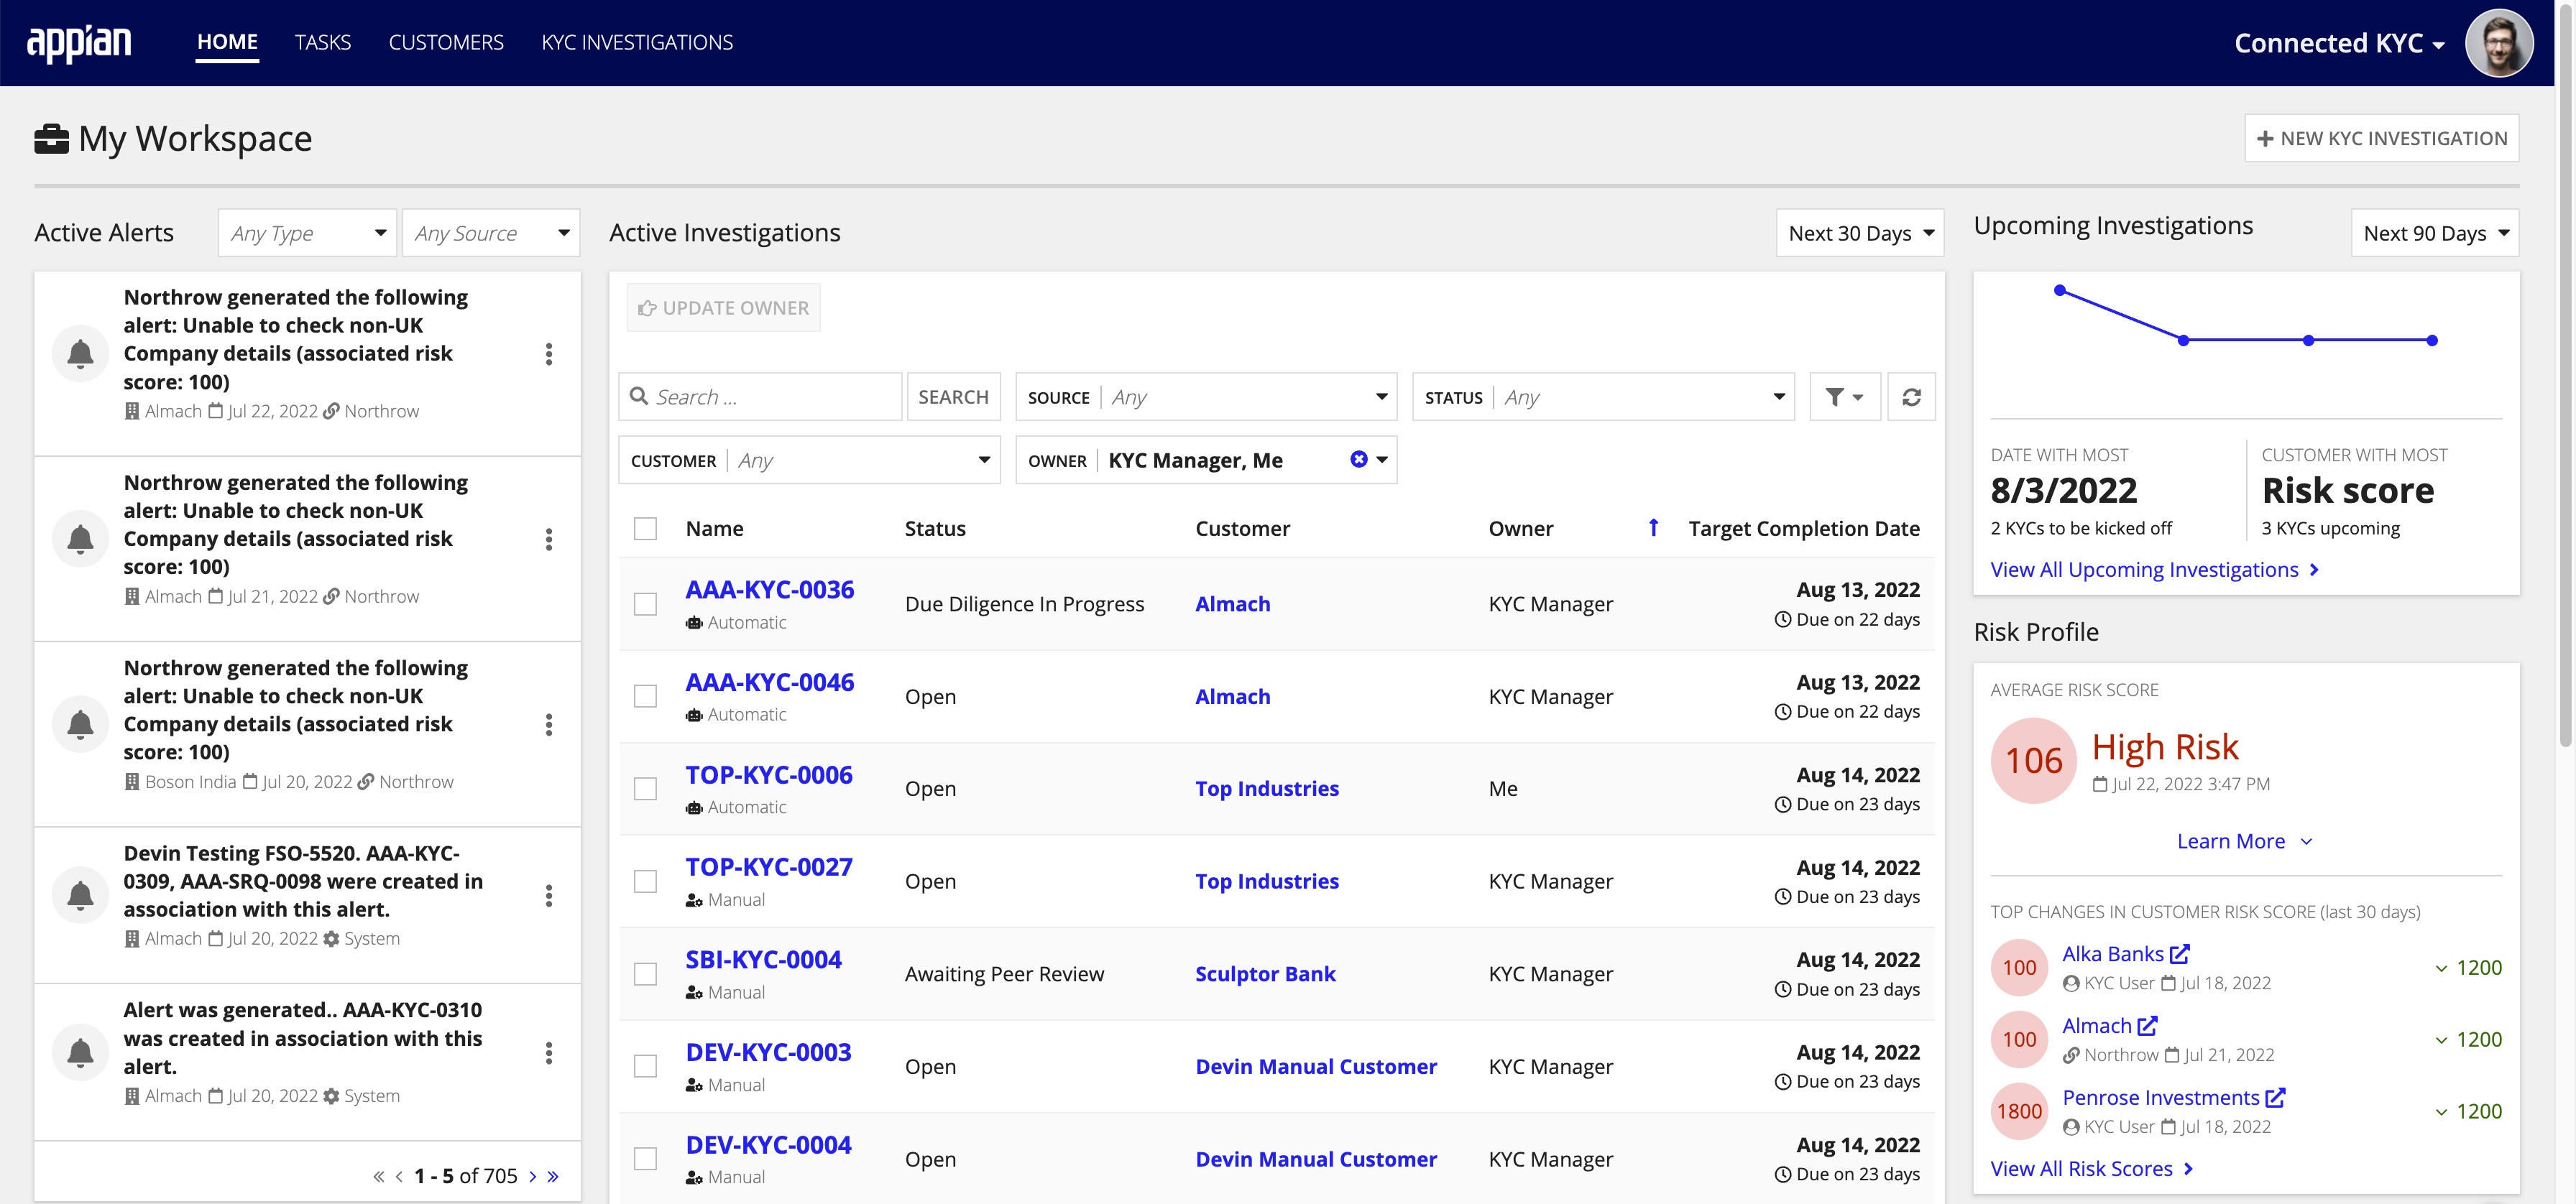Open View All Upcoming Investigations link

2154,570
